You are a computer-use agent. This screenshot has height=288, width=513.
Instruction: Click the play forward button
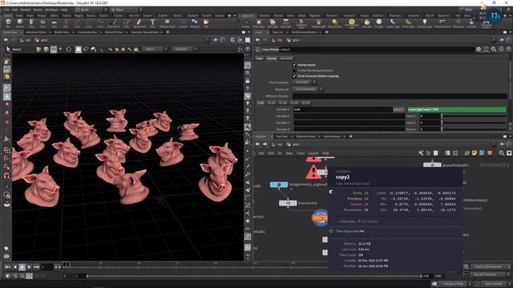click(x=29, y=267)
